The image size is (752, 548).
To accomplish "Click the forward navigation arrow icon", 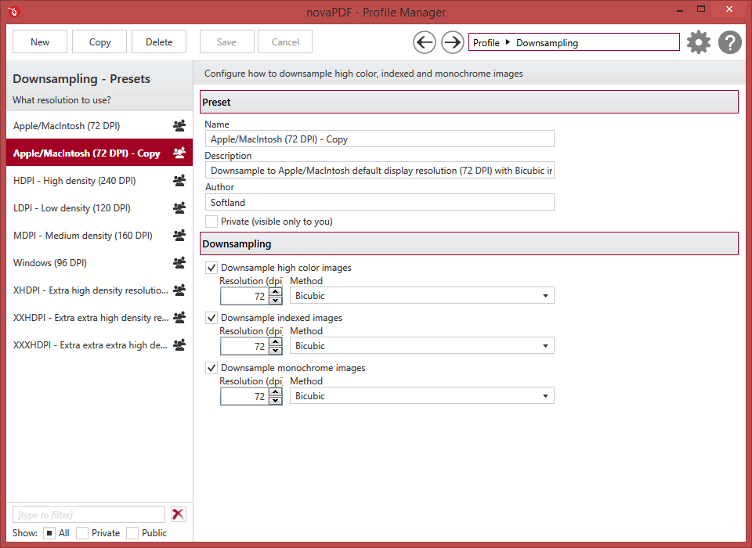I will (452, 43).
